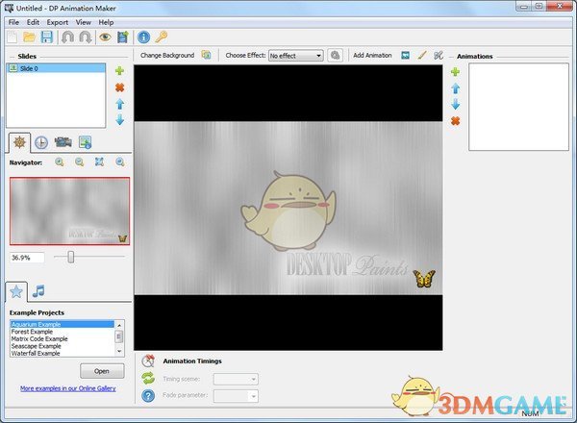Open the View menu
Screen dimensions: 577x423
tap(84, 22)
